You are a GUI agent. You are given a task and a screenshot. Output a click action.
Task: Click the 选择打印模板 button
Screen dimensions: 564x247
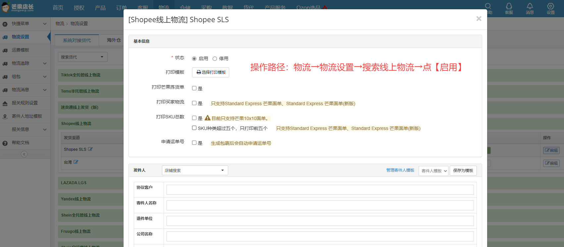[x=211, y=72]
